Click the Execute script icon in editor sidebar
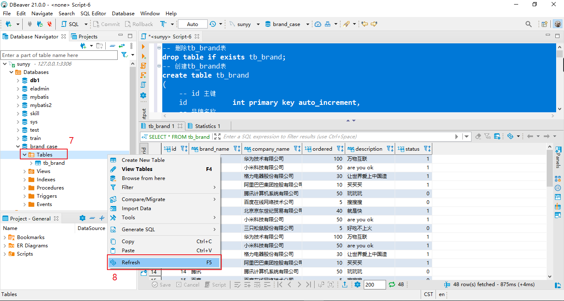The height and width of the screenshot is (301, 564). (143, 66)
